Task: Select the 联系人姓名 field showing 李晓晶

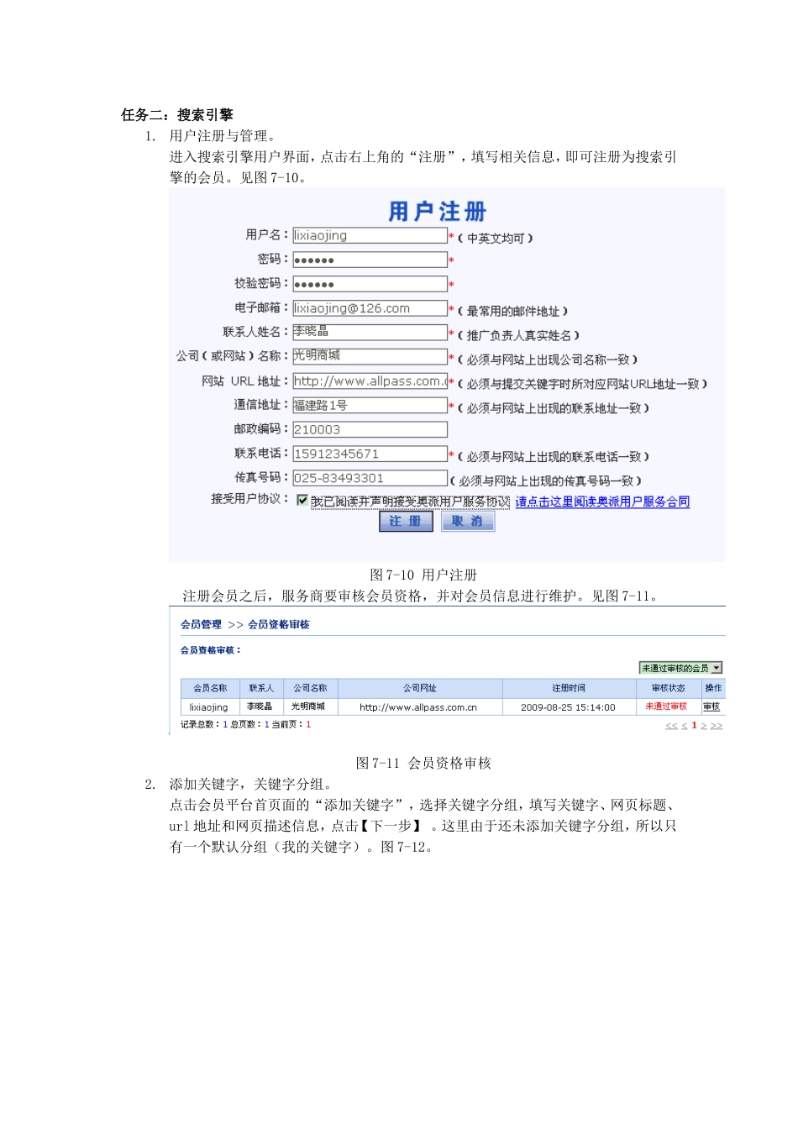Action: point(370,332)
